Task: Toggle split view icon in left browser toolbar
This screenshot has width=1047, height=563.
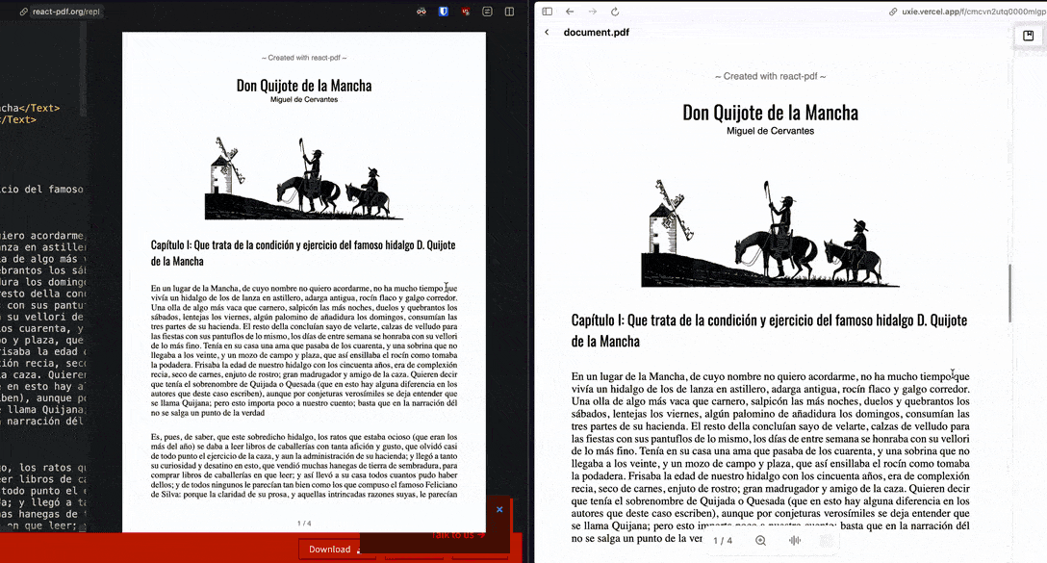Action: (509, 12)
